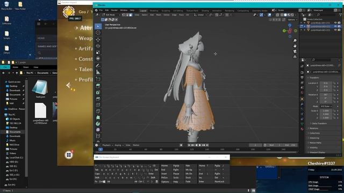Select the Knife tool in Blender
Image resolution: width=344 pixels, height=193 pixels.
click(98, 112)
